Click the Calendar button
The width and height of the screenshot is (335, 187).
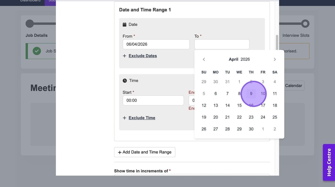pyautogui.click(x=293, y=86)
